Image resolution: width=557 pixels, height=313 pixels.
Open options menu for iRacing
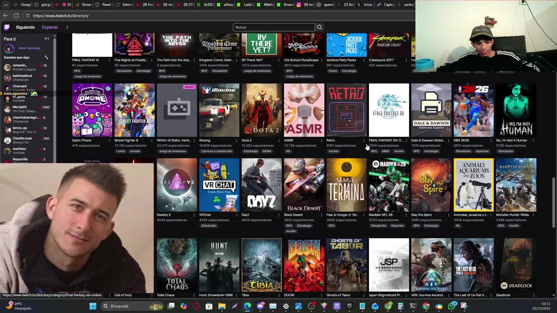point(237,140)
